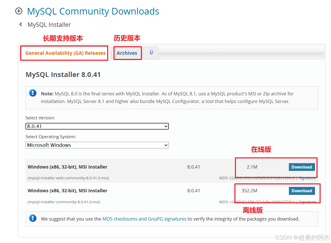Download the 352.2M offline MSI installer
Image resolution: width=331 pixels, height=243 pixels.
(302, 191)
